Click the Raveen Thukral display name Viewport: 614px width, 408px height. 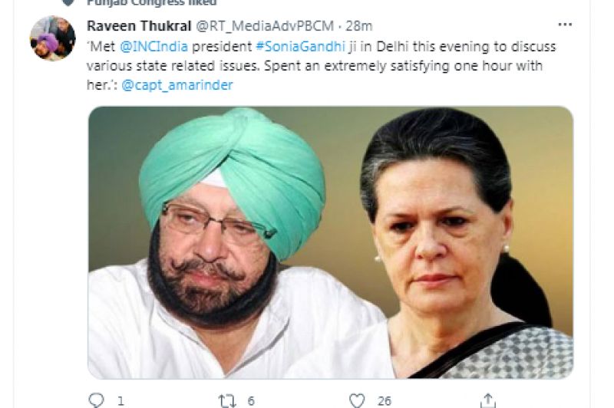(139, 26)
